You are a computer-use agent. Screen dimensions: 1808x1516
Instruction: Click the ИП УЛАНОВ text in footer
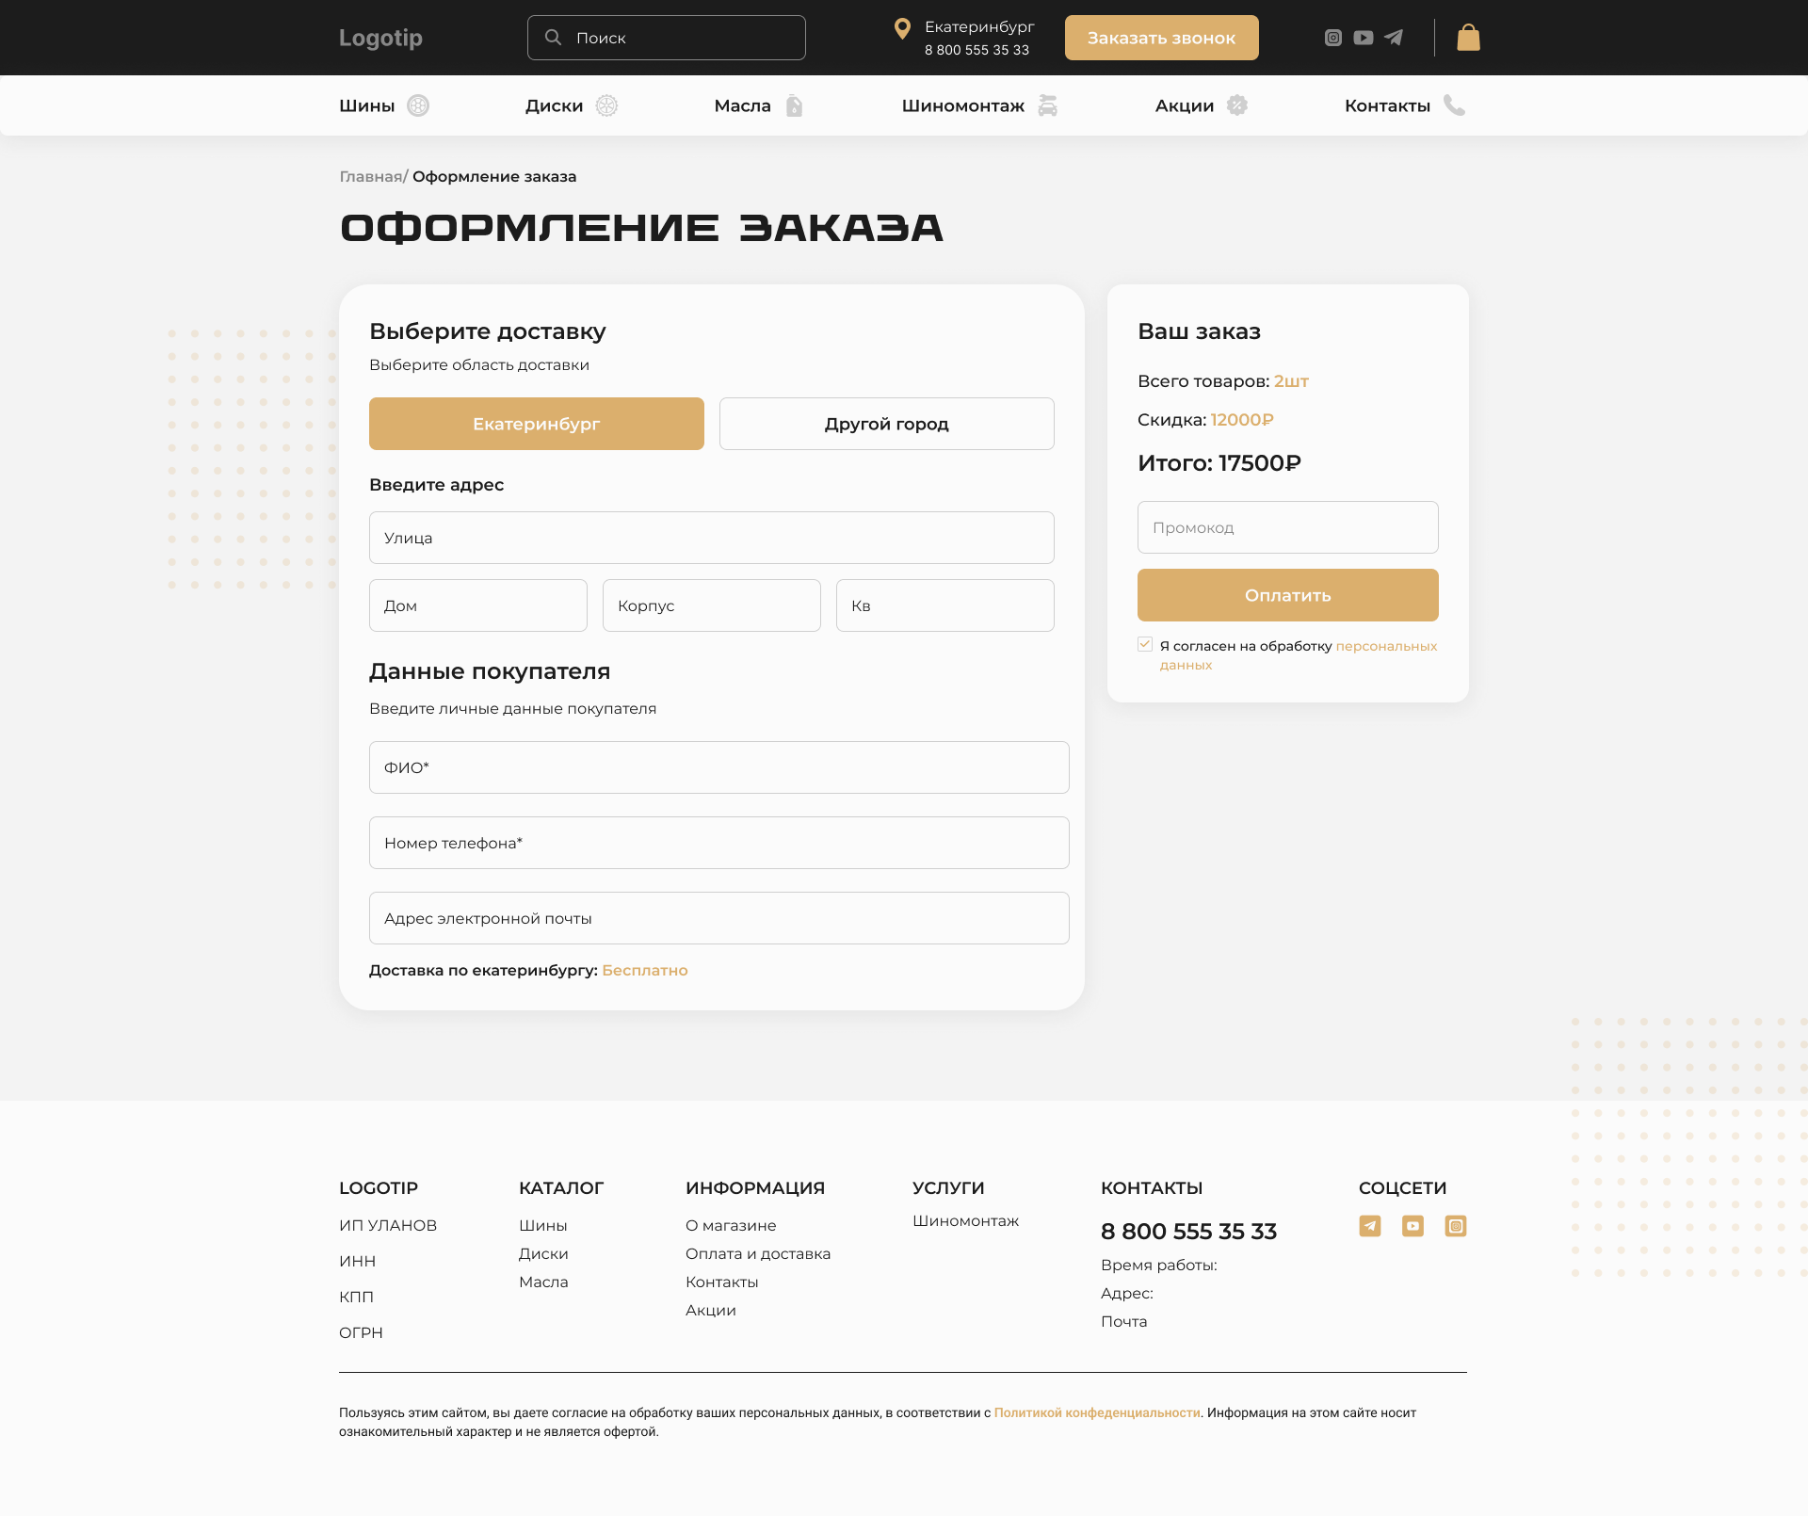(x=388, y=1225)
